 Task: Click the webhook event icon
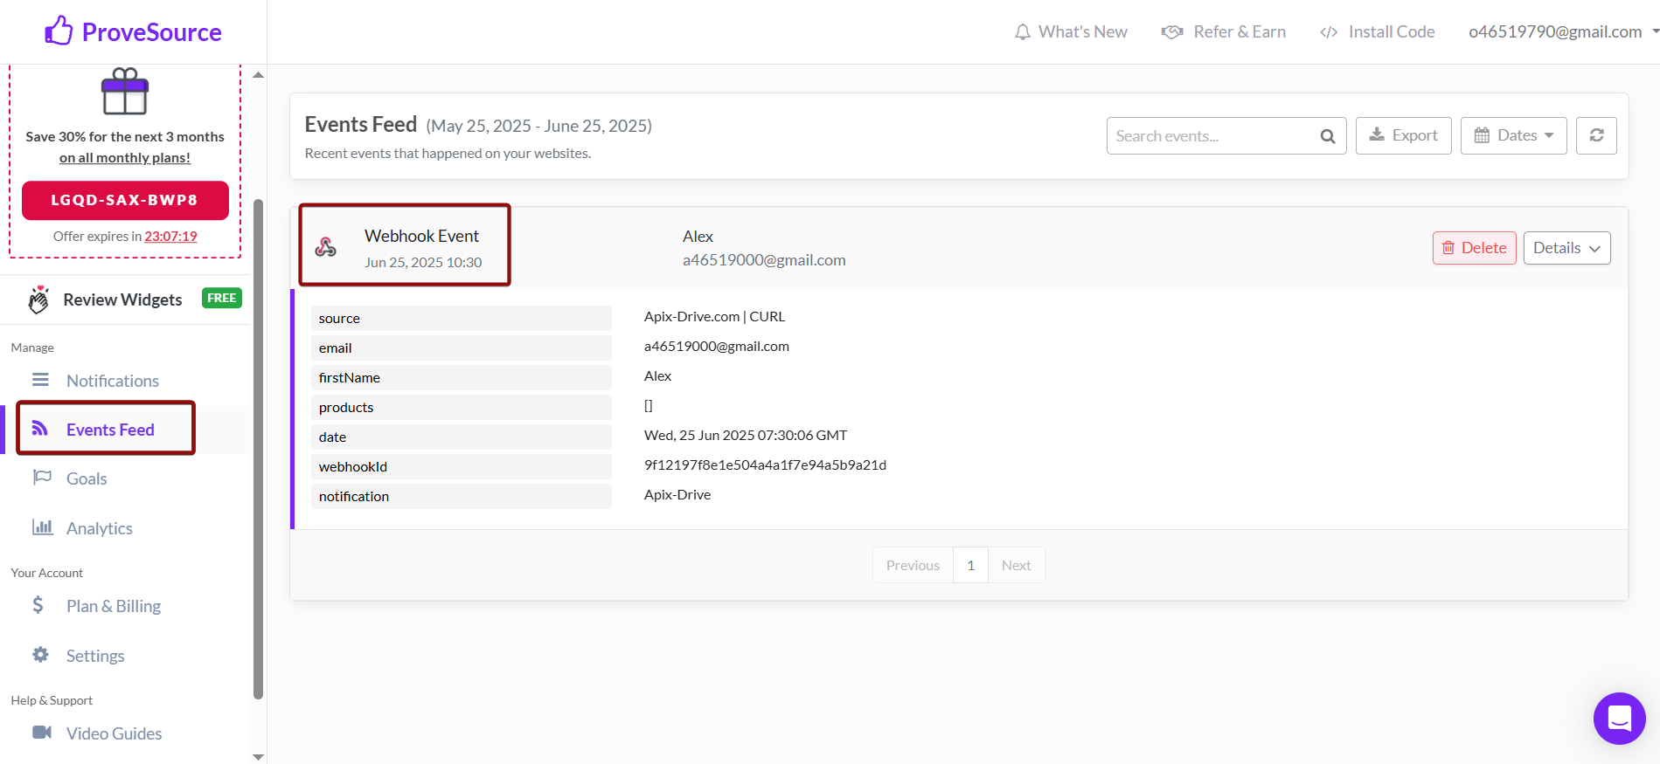click(326, 247)
